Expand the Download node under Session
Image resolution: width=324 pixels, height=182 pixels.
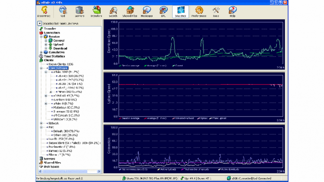click(46, 48)
